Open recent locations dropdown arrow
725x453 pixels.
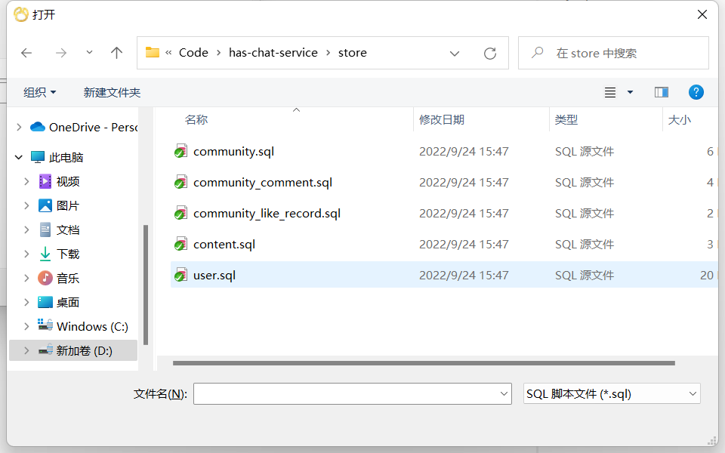tap(89, 53)
